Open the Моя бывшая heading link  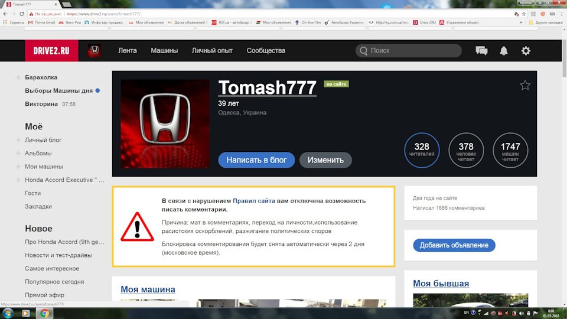441,283
